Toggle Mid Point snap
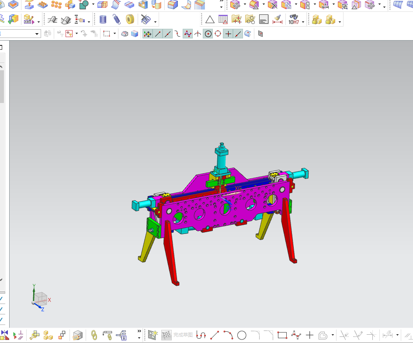Image resolution: width=413 pixels, height=343 pixels. (167, 34)
